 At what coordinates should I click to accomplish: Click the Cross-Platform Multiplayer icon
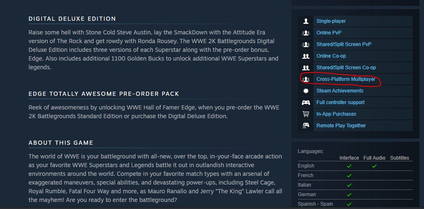click(306, 79)
